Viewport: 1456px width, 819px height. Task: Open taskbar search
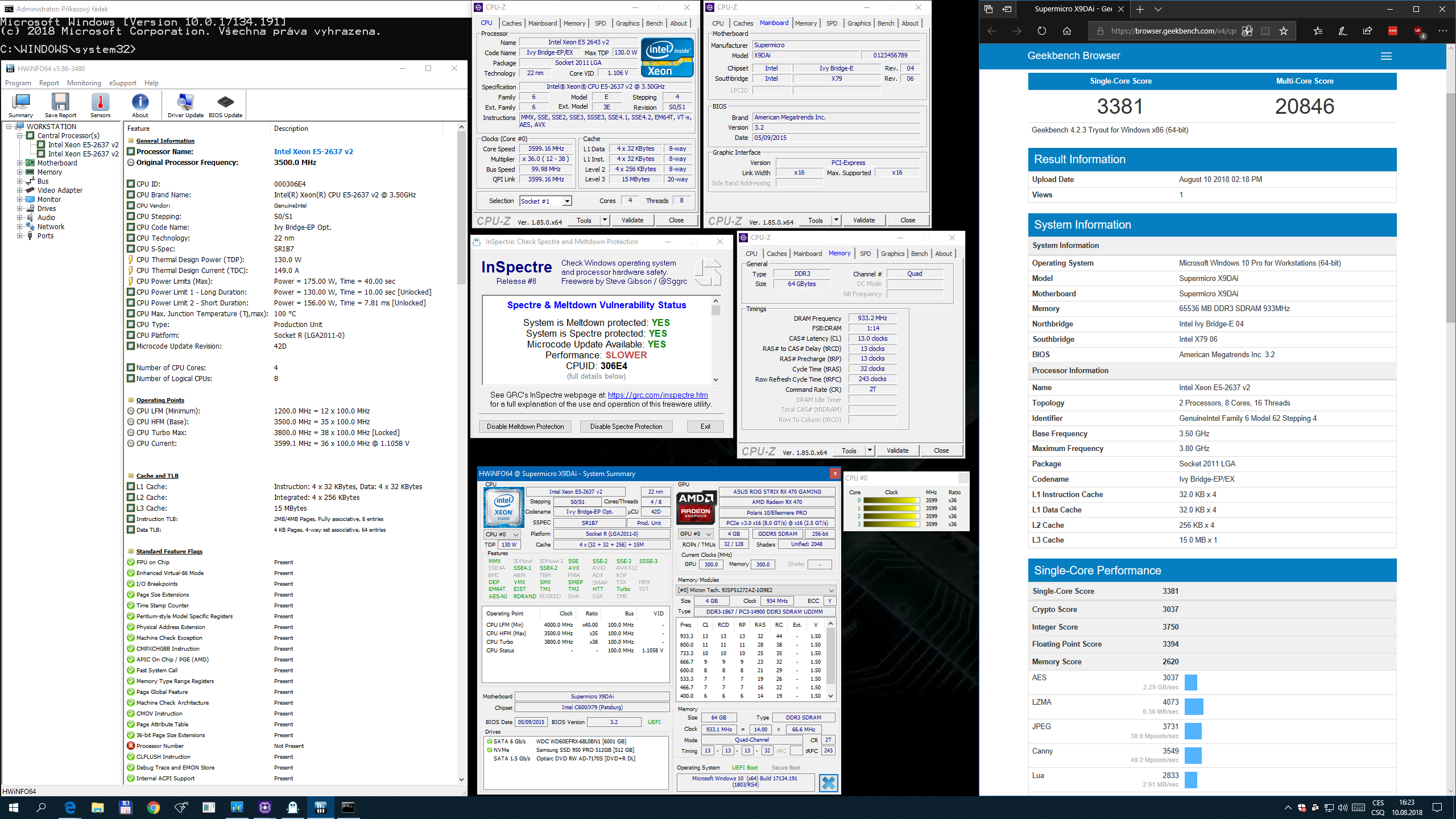click(41, 807)
